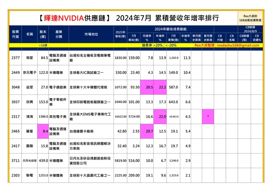The height and width of the screenshot is (190, 270).
Task: Click the 增長率 >20% ; <-20% legend text
Action: (159, 45)
